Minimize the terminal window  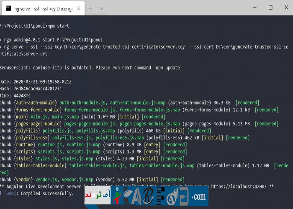point(252,8)
